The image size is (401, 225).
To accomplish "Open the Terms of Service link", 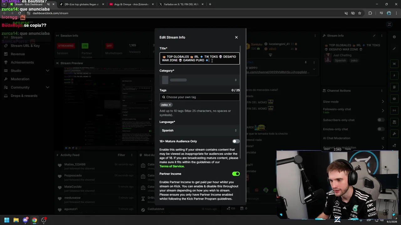I will 172,166.
